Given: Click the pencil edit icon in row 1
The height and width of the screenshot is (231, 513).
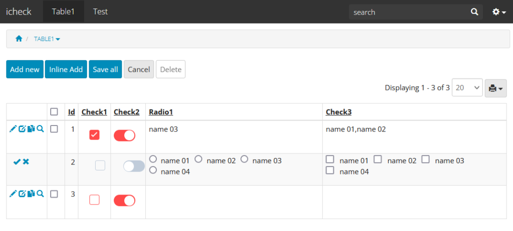Looking at the screenshot, I should tap(13, 129).
